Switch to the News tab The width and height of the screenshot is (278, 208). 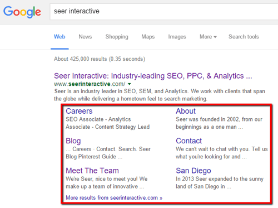coord(85,37)
